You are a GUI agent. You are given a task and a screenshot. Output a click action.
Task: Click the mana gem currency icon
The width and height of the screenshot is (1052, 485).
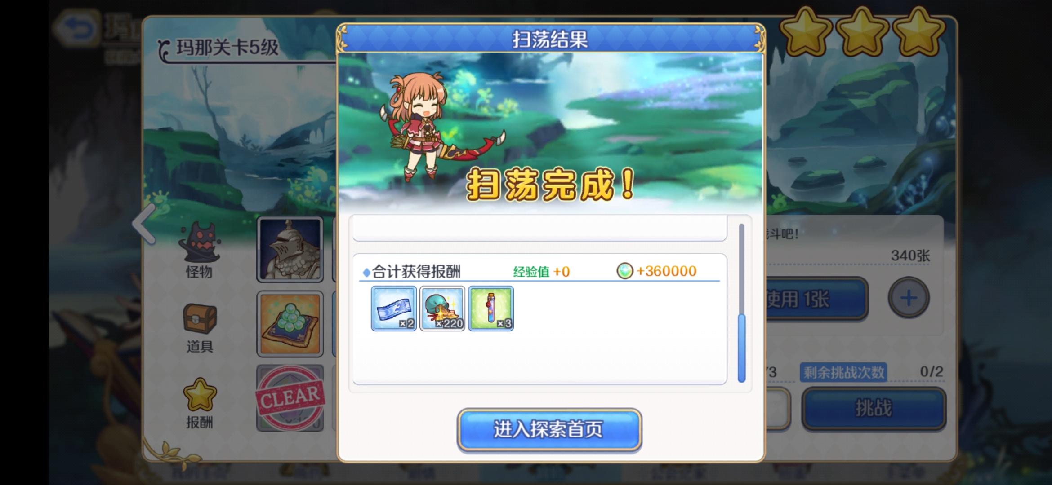(x=624, y=271)
